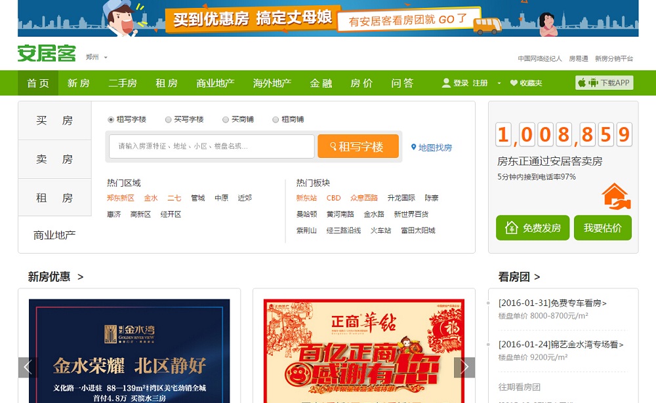Screen dimensions: 656x403
Task: Open the 中国网络经纪人 link
Action: [540, 58]
